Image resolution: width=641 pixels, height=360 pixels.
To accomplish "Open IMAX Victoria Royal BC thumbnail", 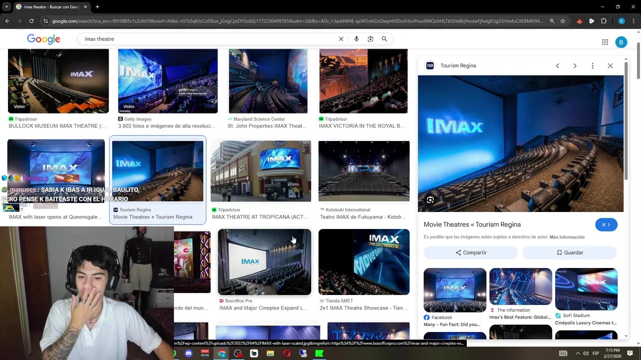I will (x=364, y=81).
